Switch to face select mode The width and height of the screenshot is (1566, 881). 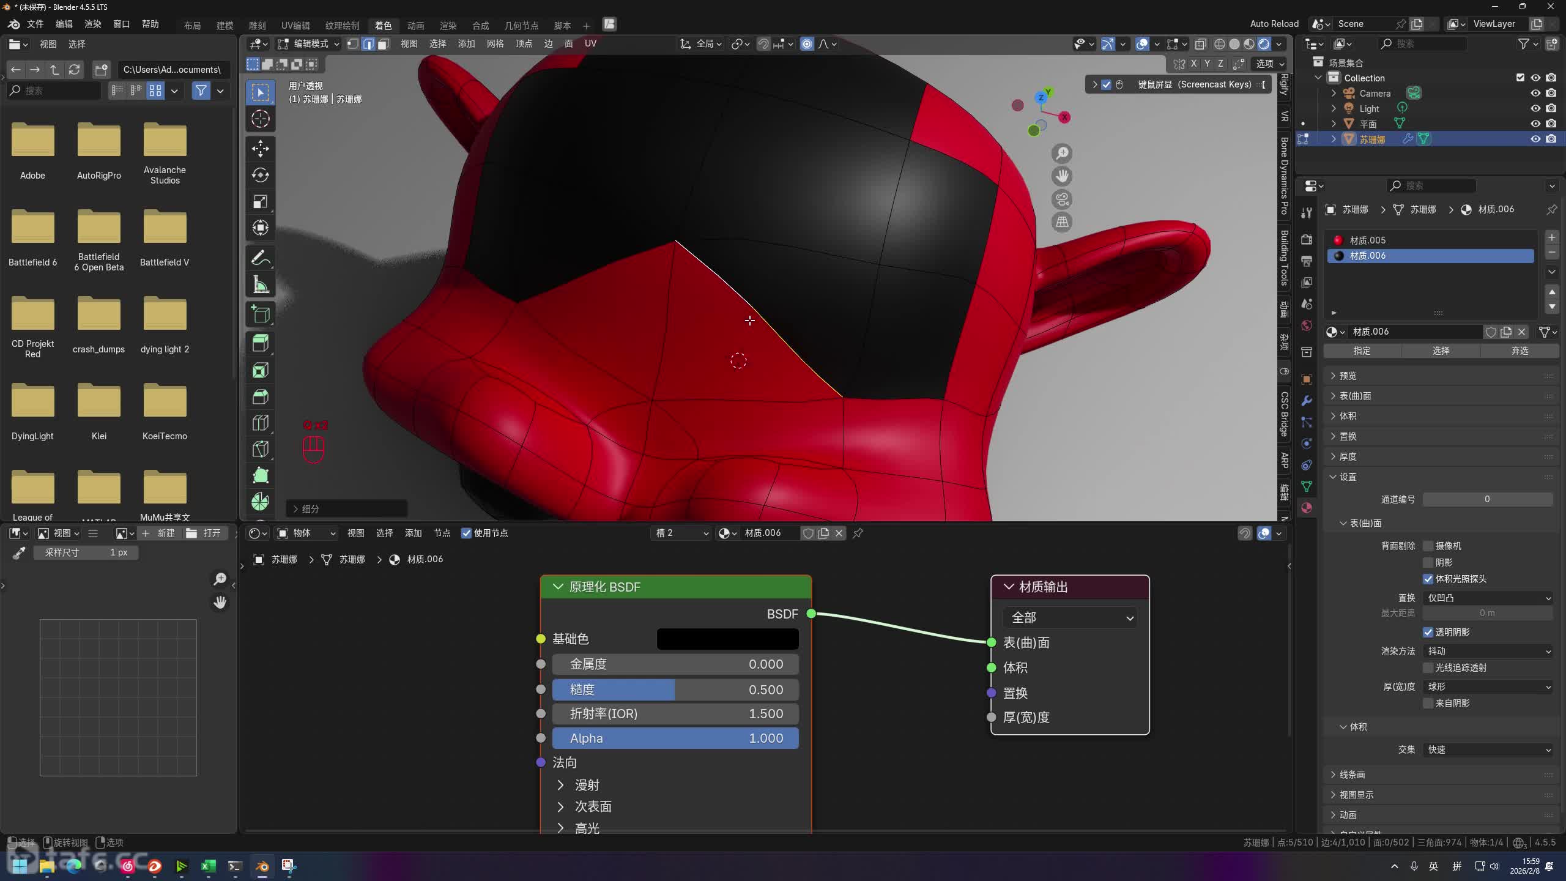pos(384,44)
